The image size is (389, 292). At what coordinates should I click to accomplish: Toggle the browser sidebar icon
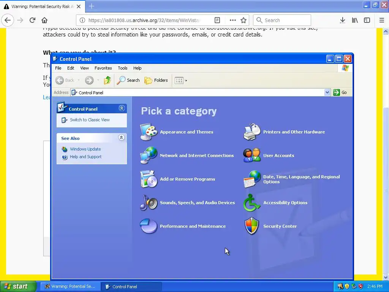coord(367,20)
